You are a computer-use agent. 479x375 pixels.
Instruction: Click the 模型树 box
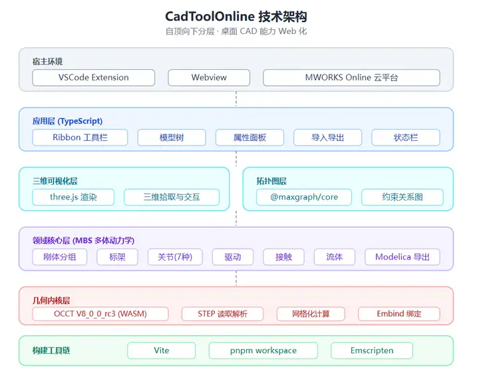coord(172,138)
